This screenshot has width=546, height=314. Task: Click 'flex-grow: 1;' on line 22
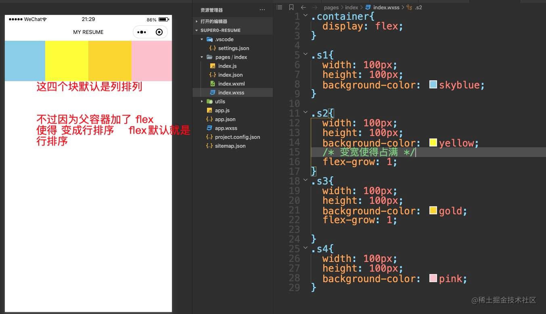click(360, 220)
